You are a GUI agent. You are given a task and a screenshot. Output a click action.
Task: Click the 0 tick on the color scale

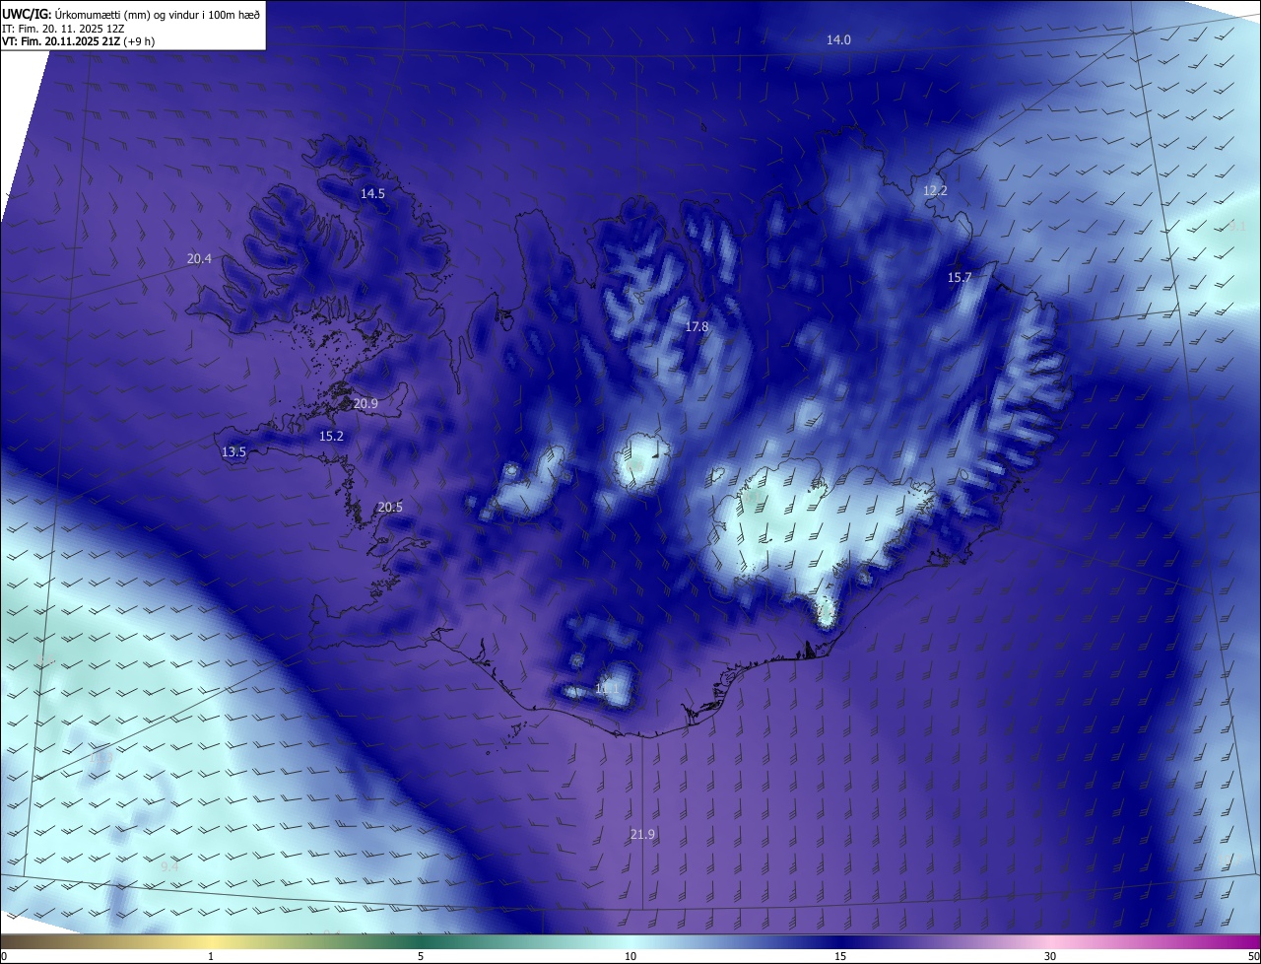click(x=4, y=956)
